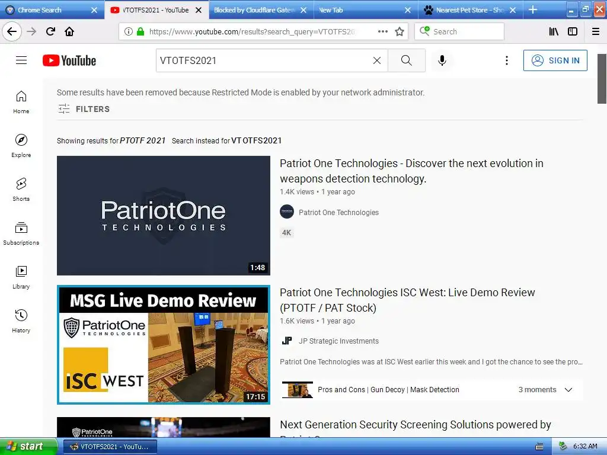Open MSG Live Demo Review thumbnail

pyautogui.click(x=164, y=345)
